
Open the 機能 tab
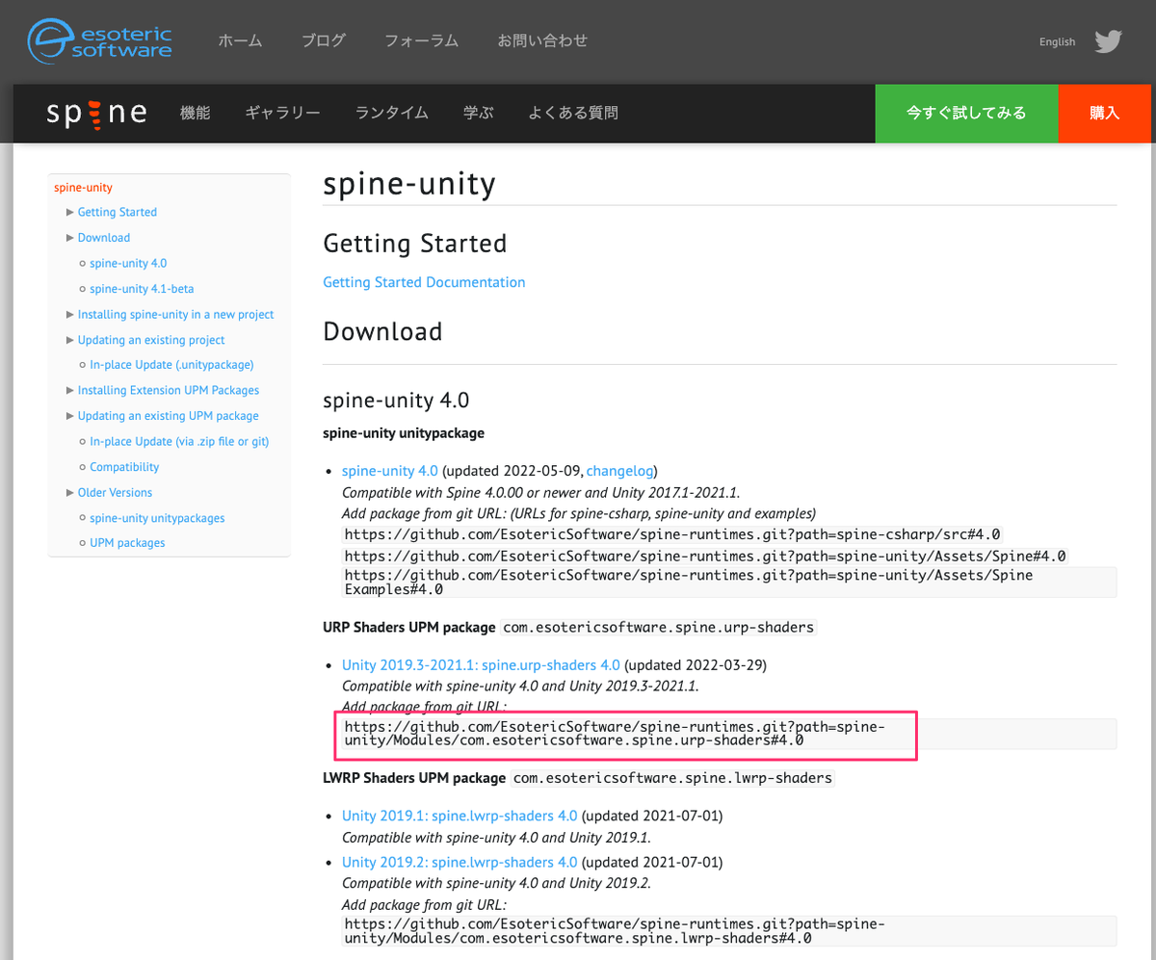(195, 113)
